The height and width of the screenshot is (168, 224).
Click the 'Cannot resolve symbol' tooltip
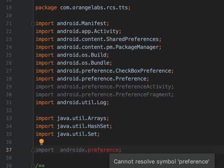(x=162, y=161)
